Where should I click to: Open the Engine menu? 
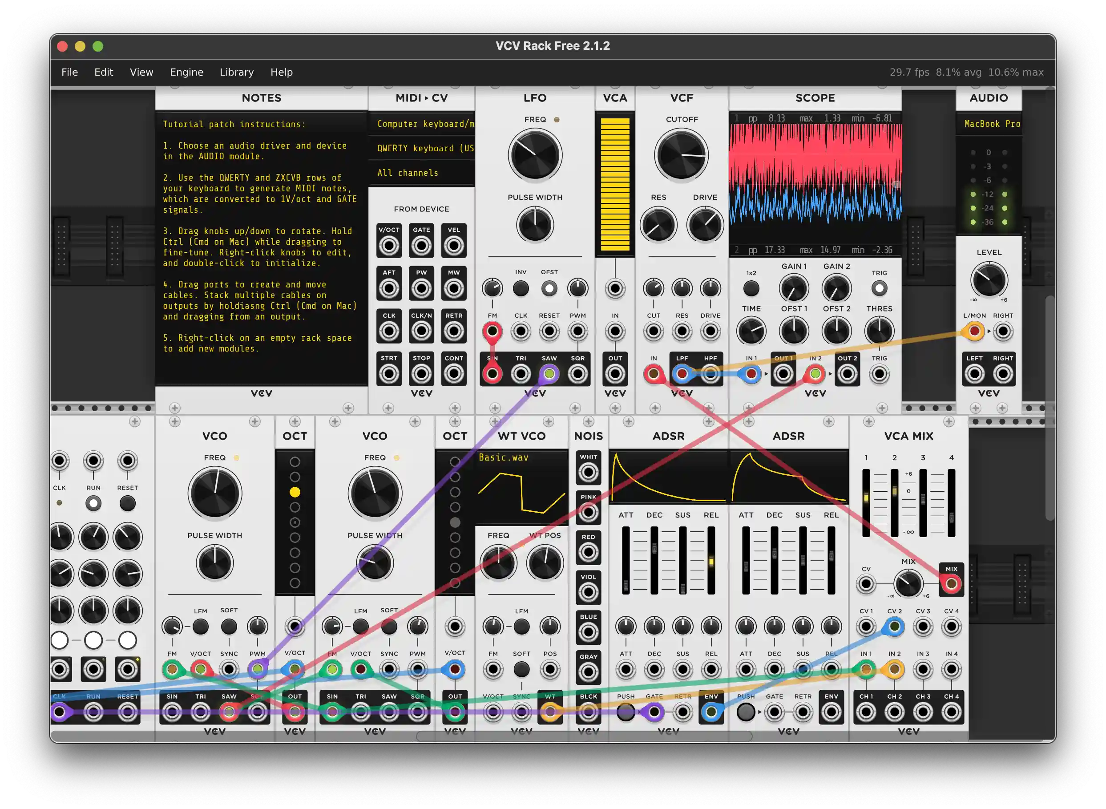[x=186, y=72]
